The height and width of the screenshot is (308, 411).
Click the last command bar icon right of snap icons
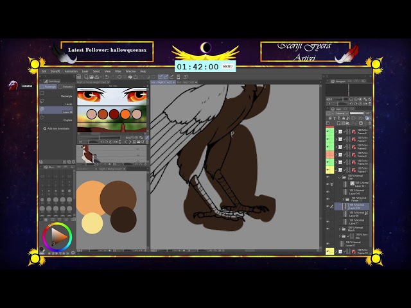coord(186,77)
